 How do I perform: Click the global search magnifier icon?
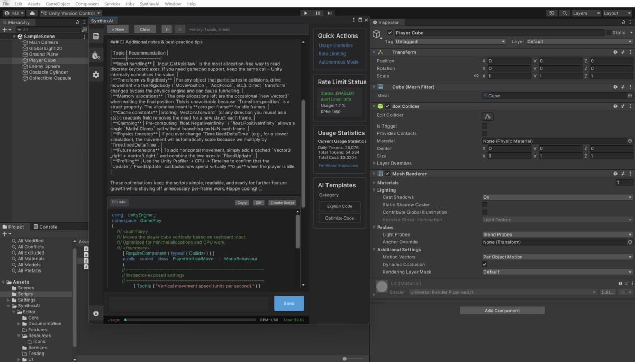point(565,13)
